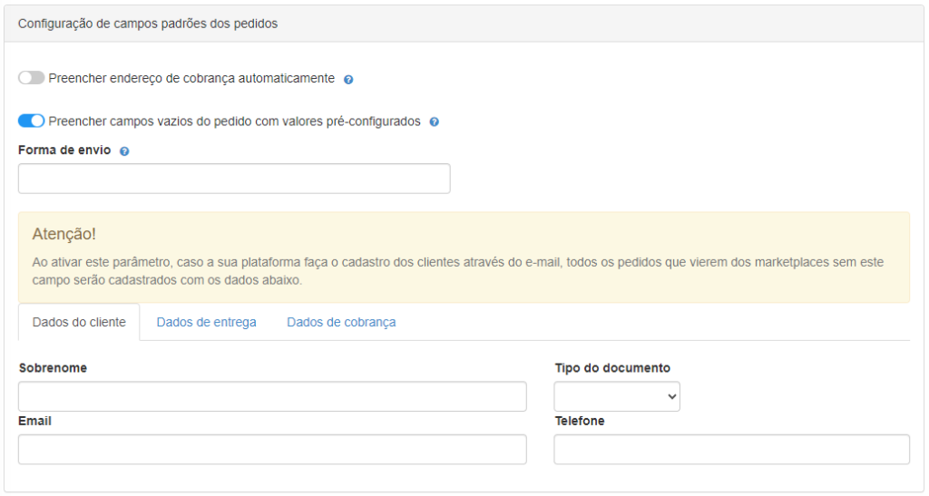
Task: Focus the Telefone input field
Action: 731,449
